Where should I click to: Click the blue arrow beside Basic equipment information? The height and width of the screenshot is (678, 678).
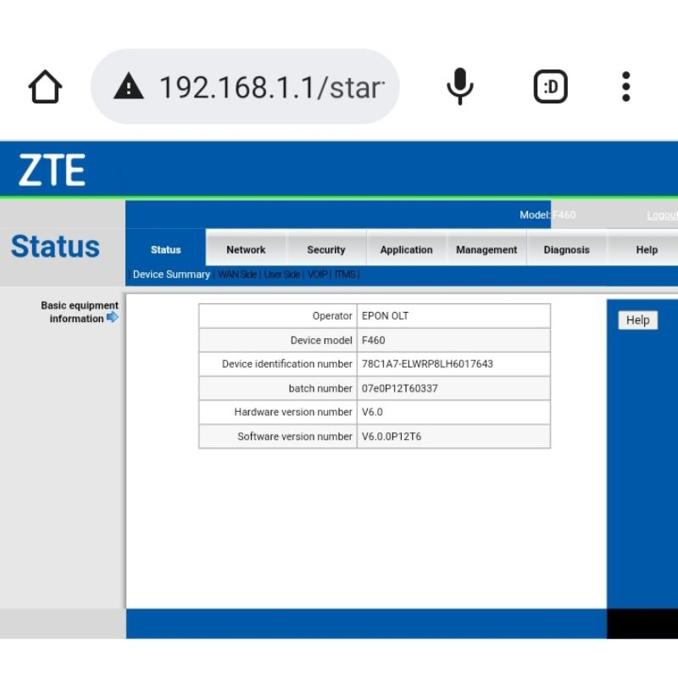pos(113,318)
